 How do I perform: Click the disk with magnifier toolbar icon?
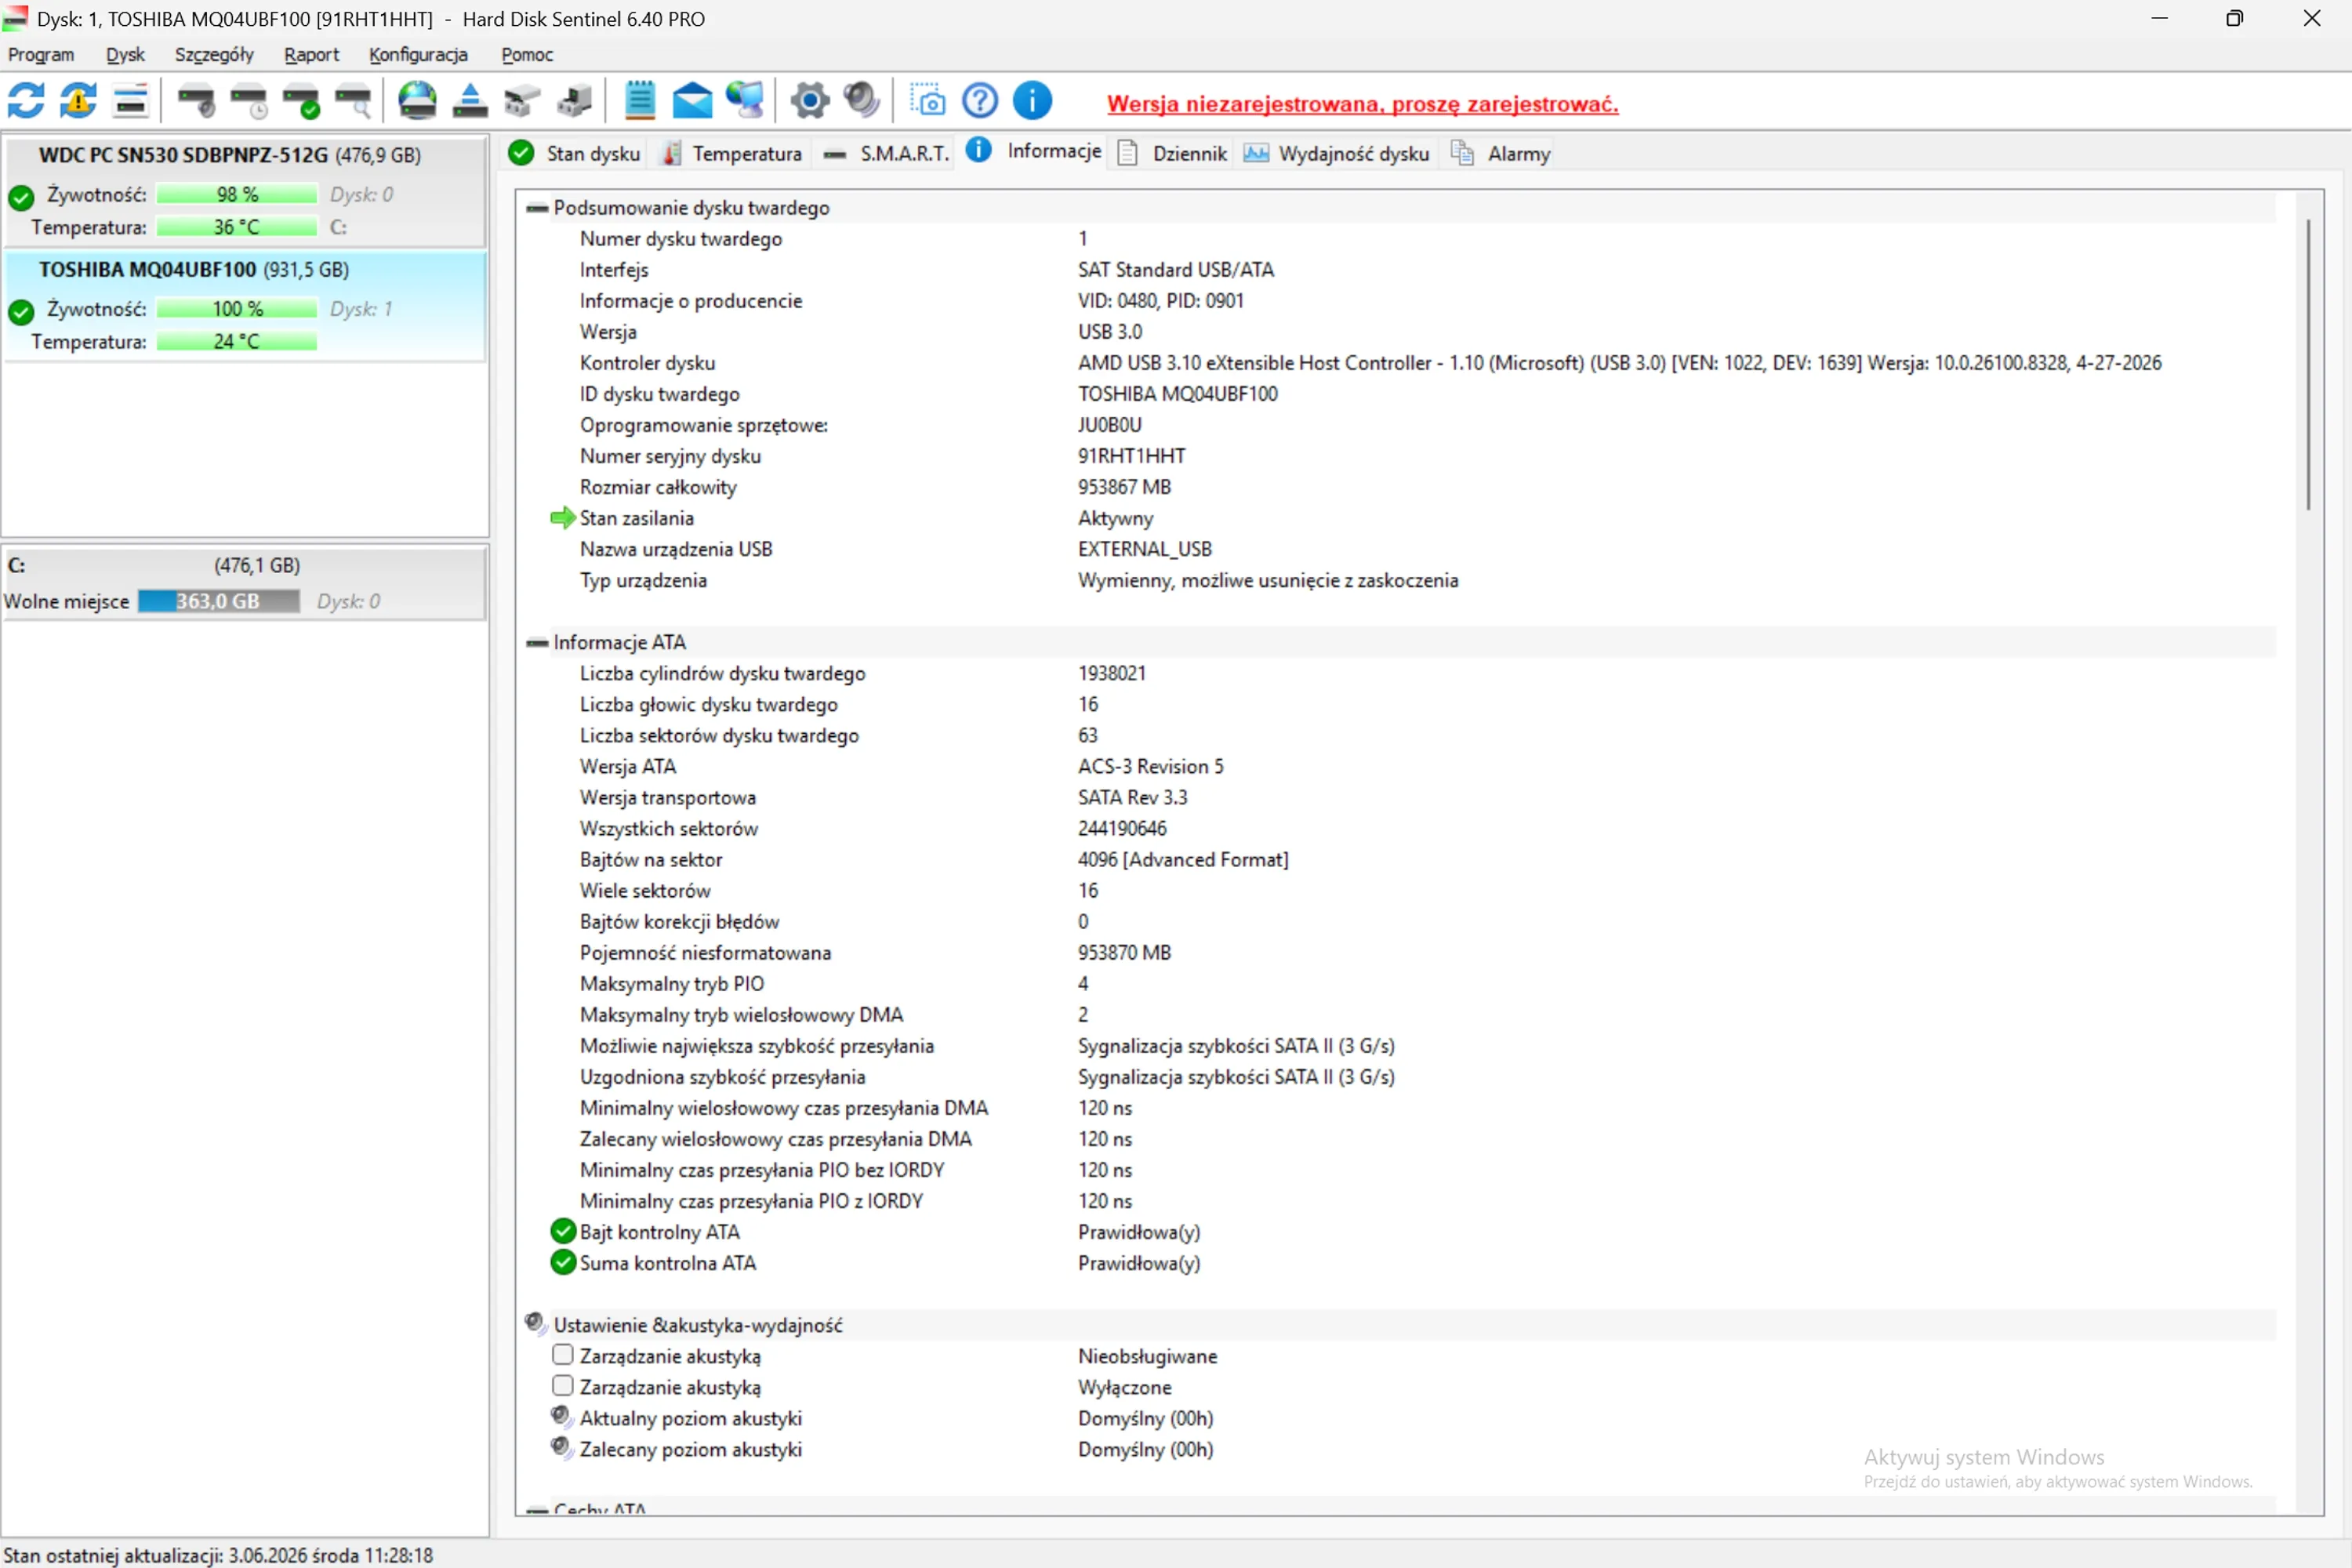pos(354,101)
